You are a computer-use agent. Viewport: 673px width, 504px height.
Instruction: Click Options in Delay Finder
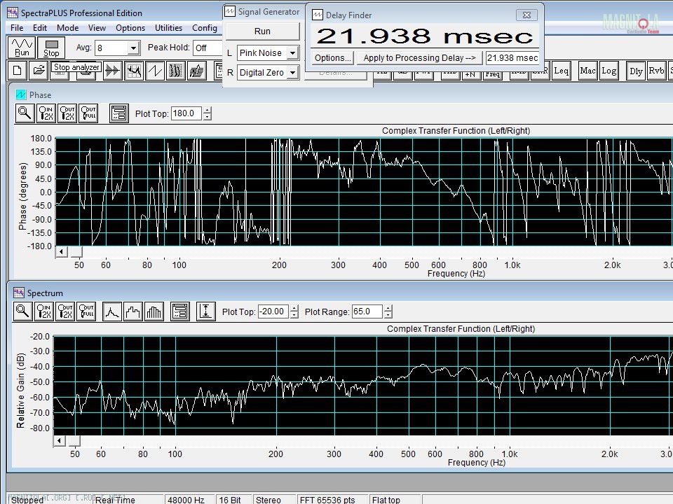pyautogui.click(x=332, y=58)
